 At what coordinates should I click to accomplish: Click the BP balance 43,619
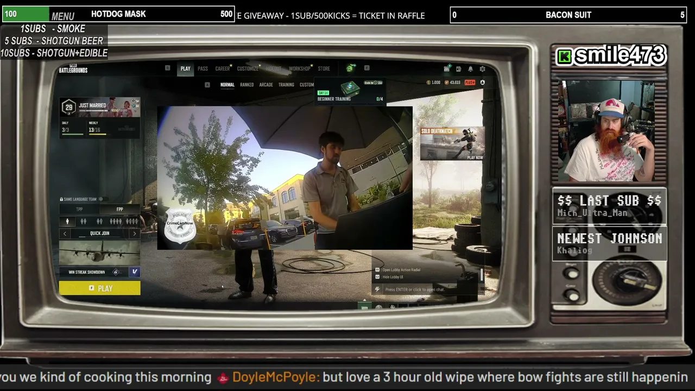[x=452, y=83]
